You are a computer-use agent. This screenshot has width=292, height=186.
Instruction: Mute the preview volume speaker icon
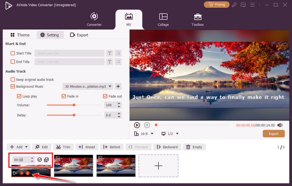click(280, 125)
